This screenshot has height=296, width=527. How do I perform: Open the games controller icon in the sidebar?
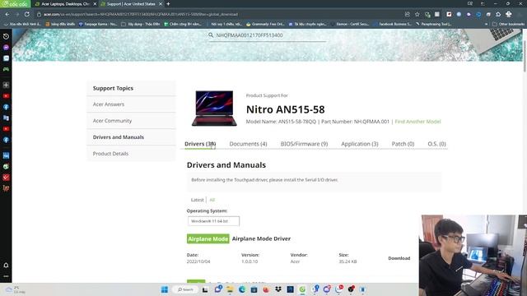pyautogui.click(x=6, y=69)
